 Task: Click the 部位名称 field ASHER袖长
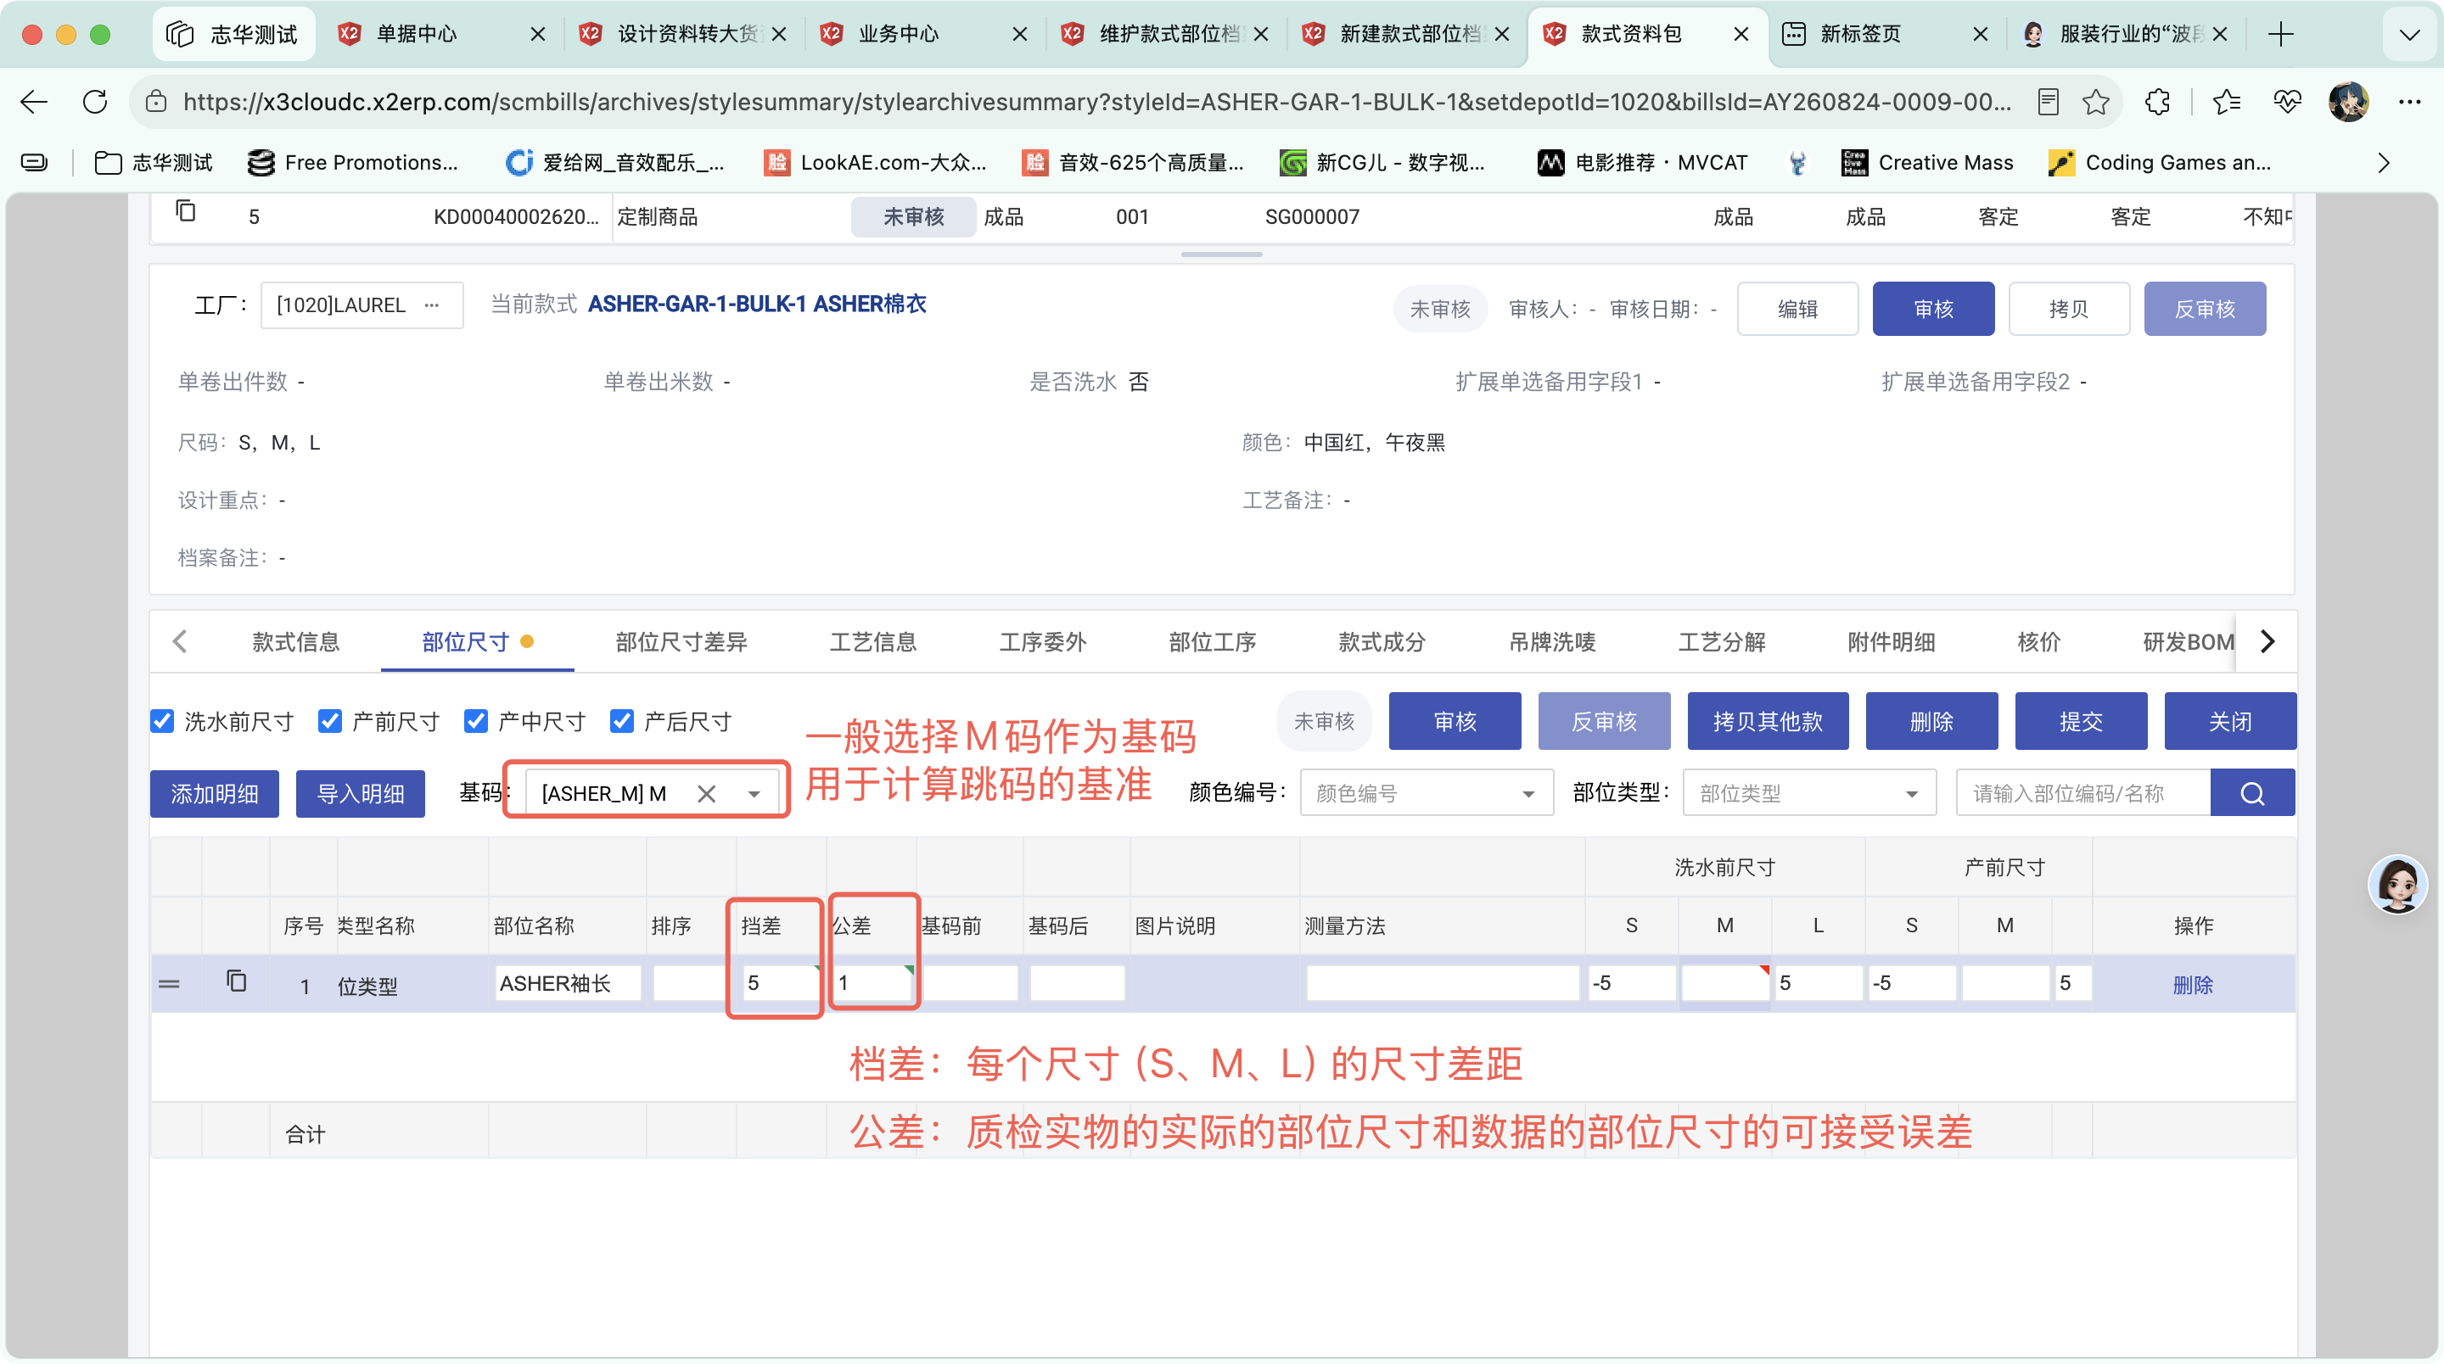point(568,982)
